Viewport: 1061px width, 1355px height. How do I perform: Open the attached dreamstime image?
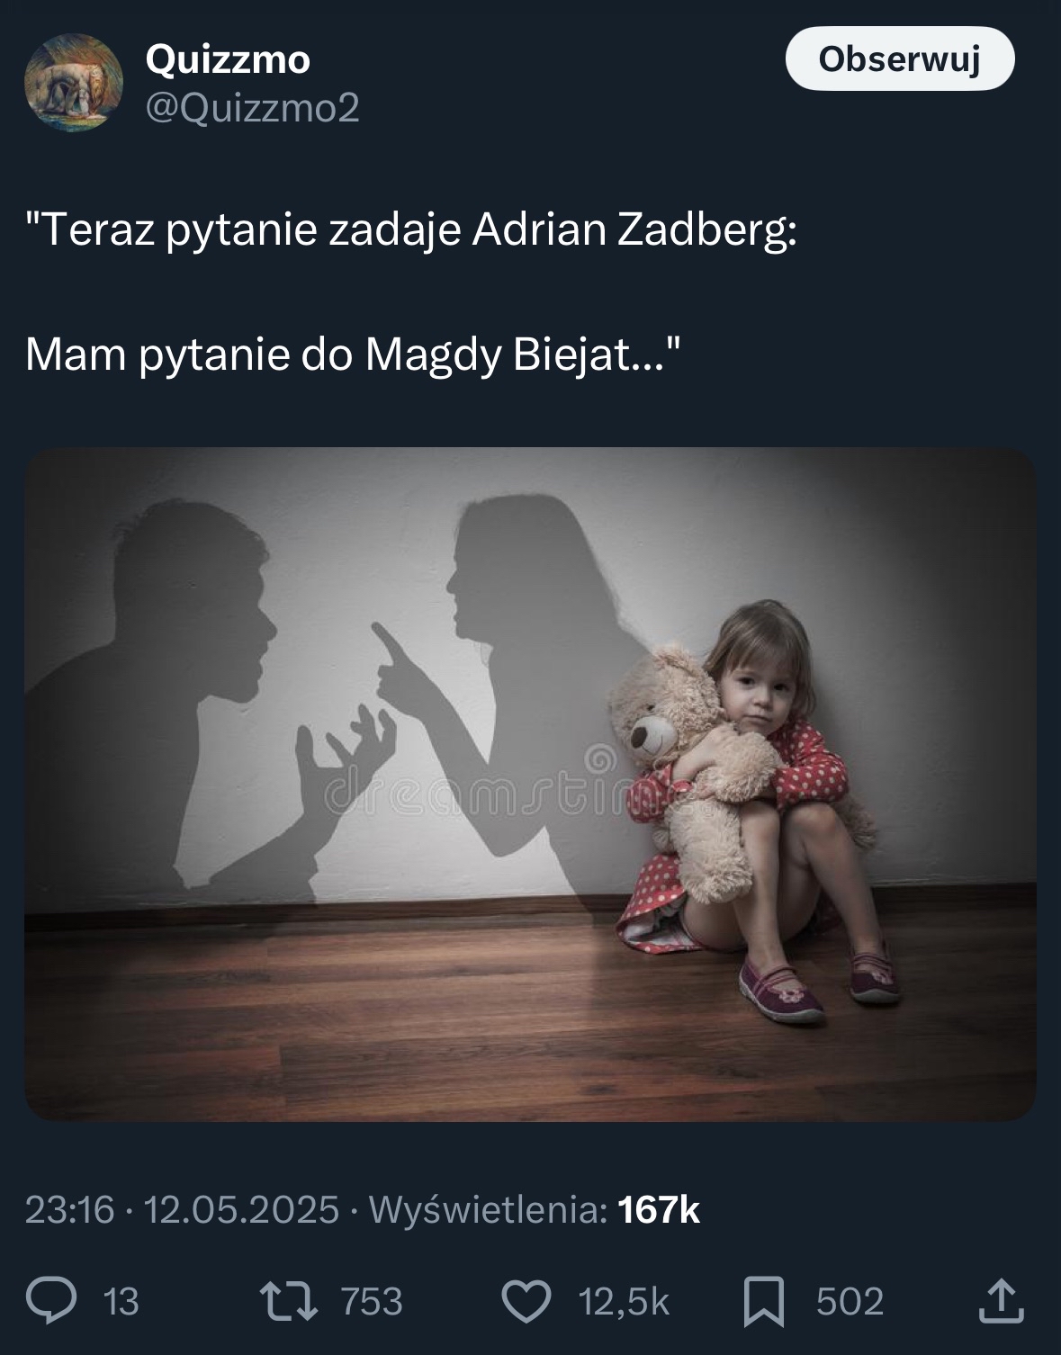point(530,784)
